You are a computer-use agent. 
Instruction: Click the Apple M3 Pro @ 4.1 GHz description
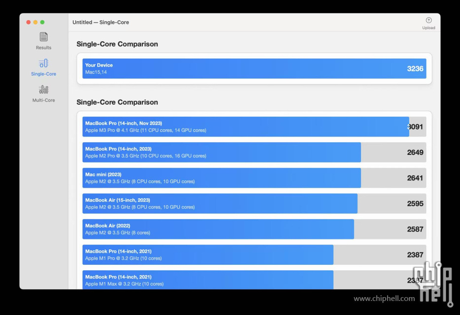pyautogui.click(x=146, y=130)
